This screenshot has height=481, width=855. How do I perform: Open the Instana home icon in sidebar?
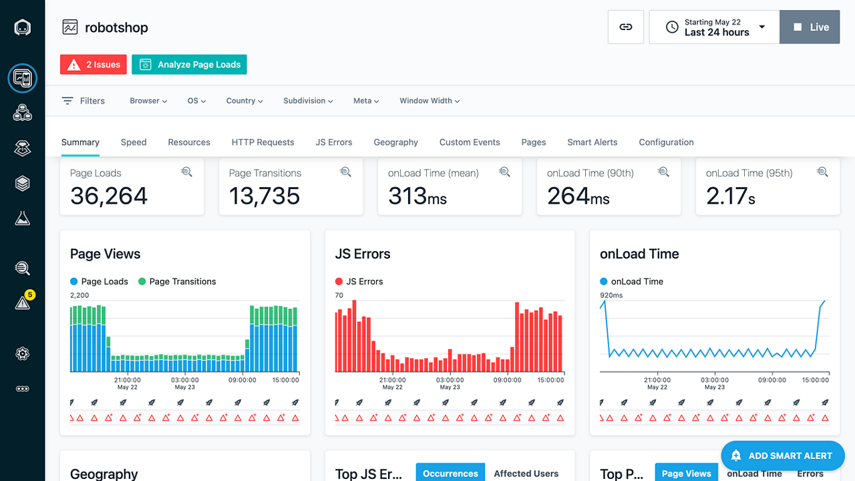click(22, 26)
